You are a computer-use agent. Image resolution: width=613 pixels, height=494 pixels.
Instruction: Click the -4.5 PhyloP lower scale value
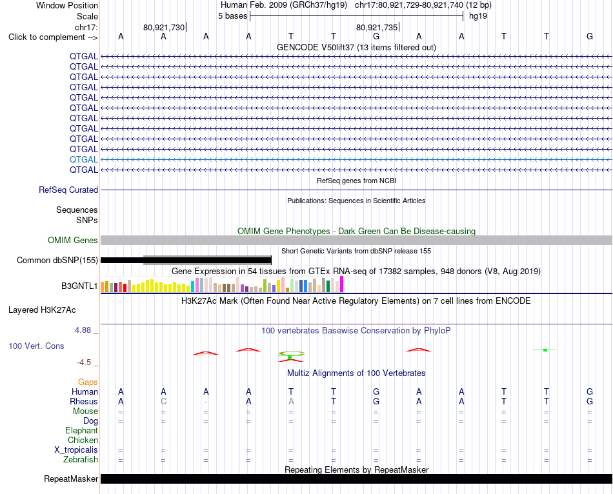pos(84,362)
